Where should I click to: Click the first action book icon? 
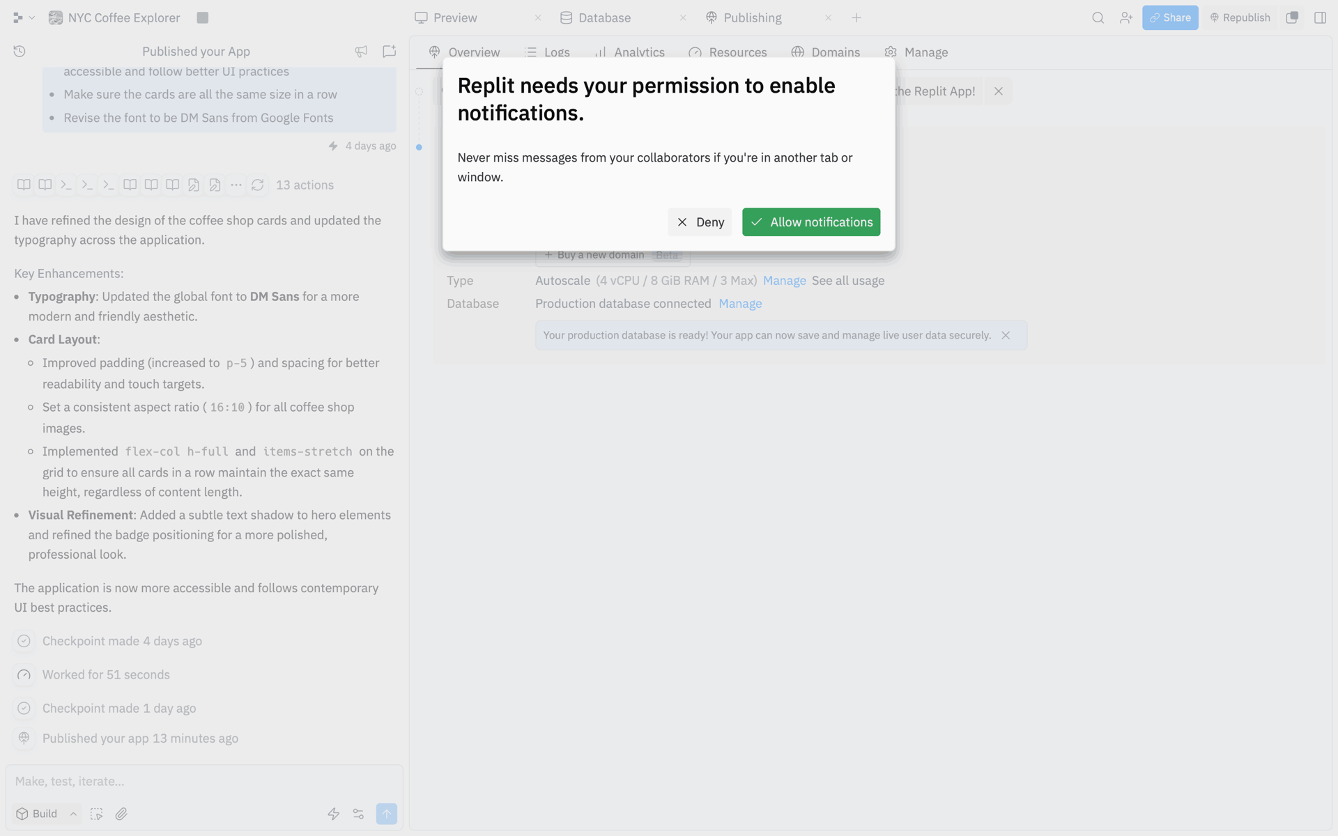point(24,185)
